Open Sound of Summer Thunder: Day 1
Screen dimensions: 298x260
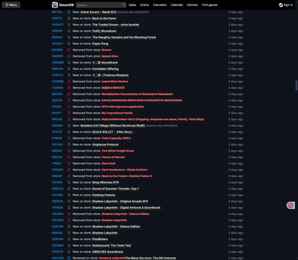[x=115, y=189]
